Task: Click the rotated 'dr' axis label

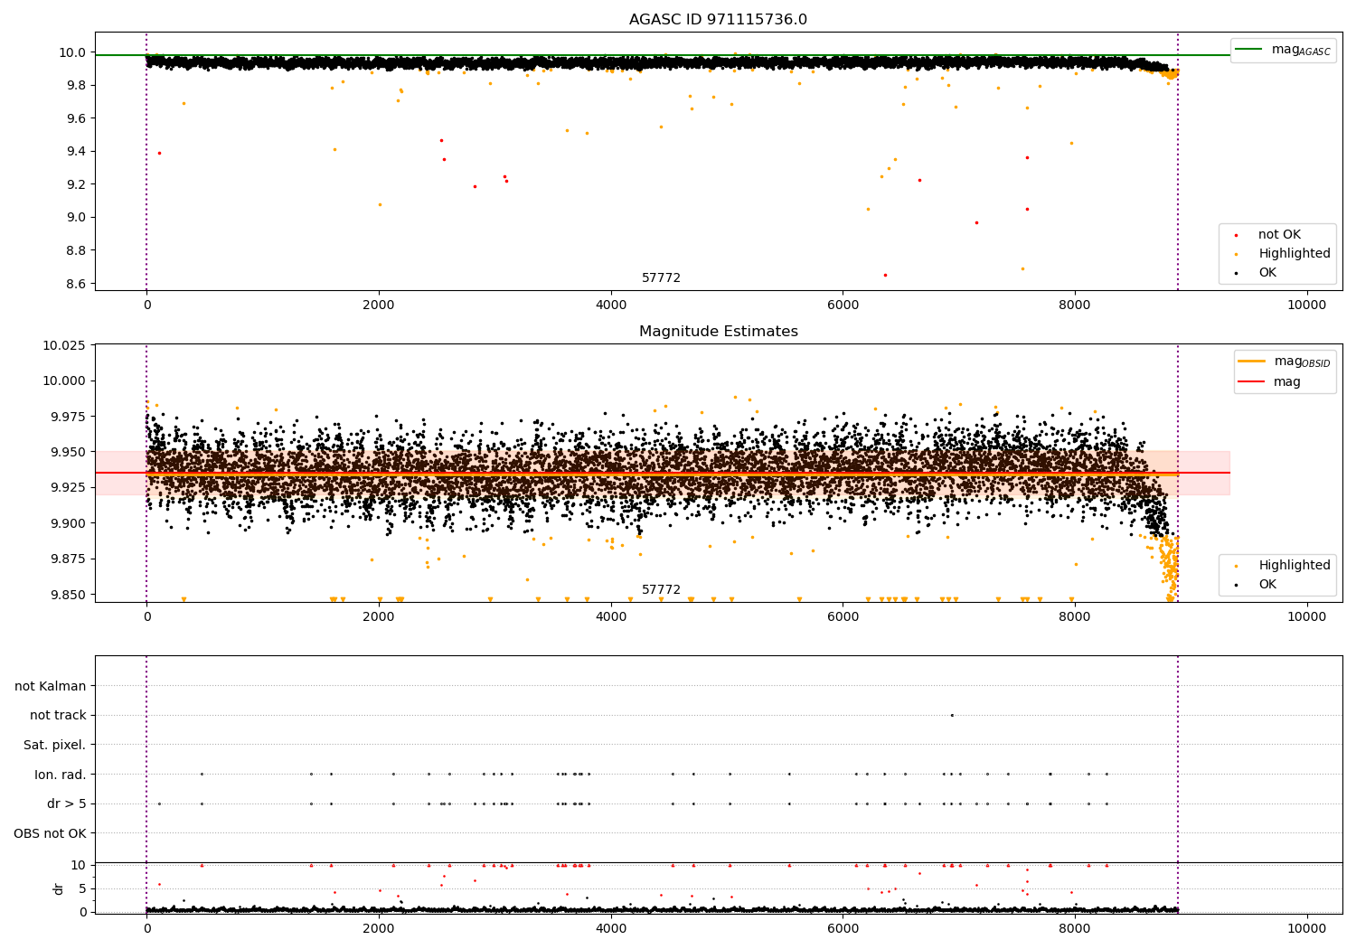Action: (59, 888)
